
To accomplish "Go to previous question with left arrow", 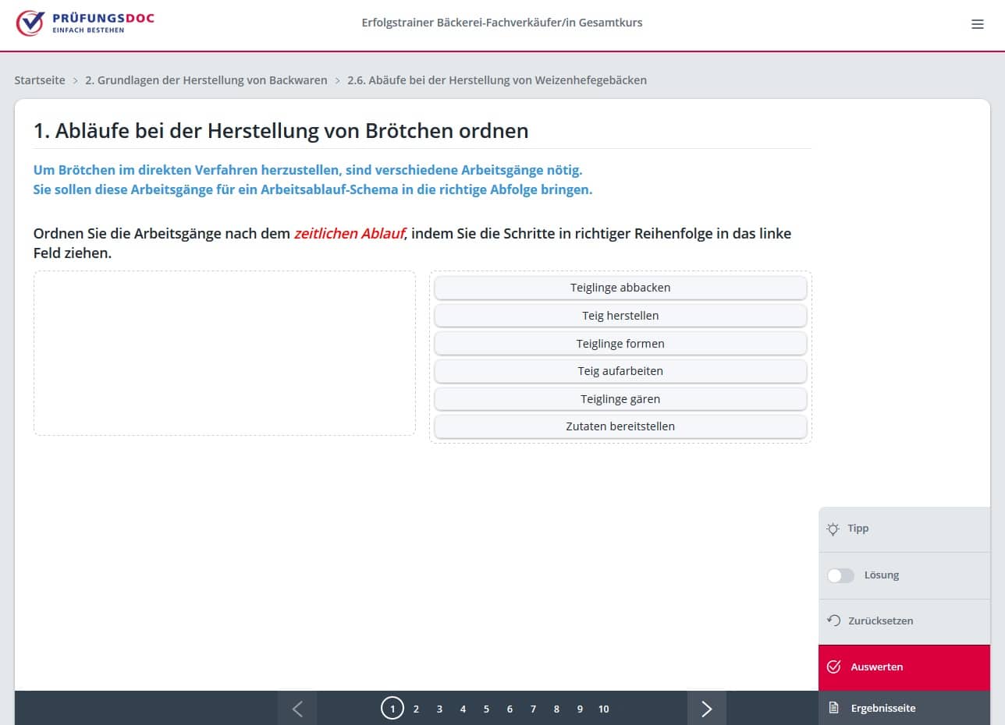I will point(297,709).
